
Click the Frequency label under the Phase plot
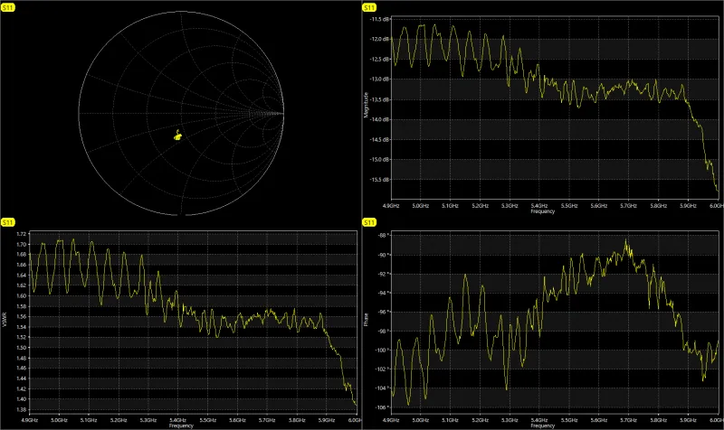(x=542, y=425)
